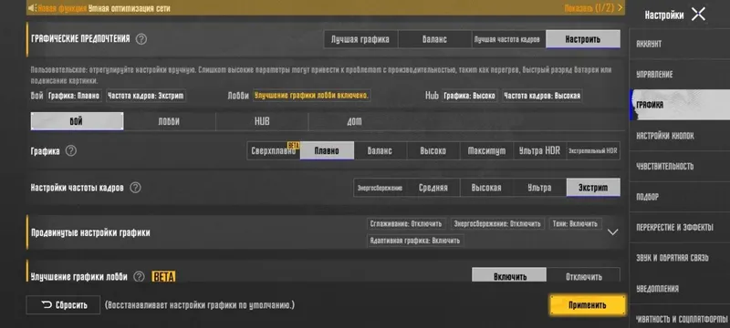
Task: Click the Сбросить reset button
Action: click(63, 305)
